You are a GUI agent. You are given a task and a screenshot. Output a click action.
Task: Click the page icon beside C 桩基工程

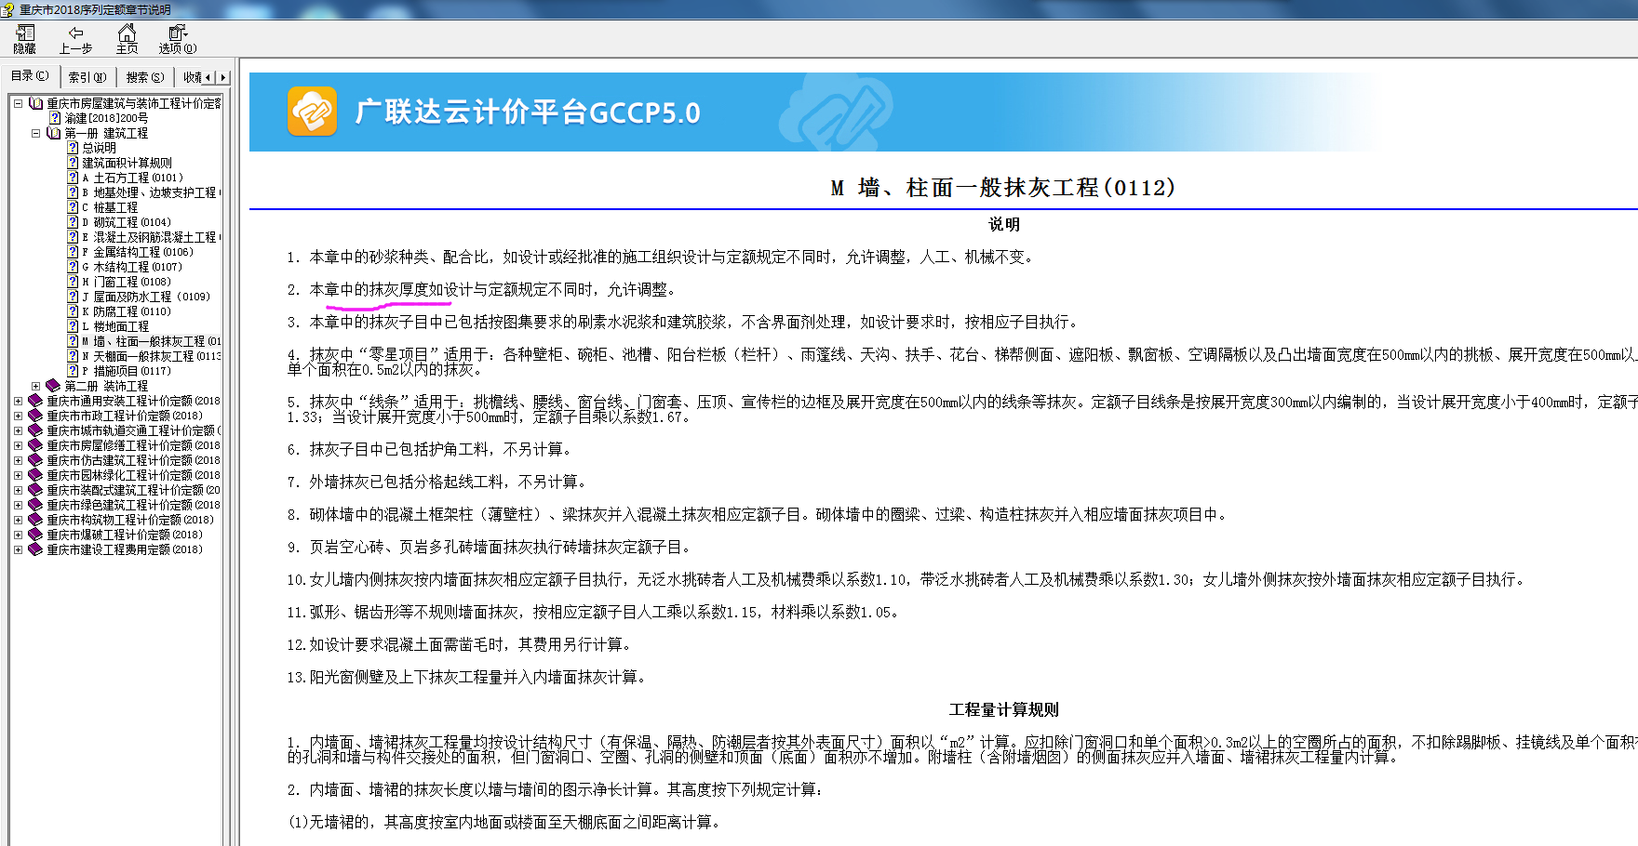click(x=73, y=207)
